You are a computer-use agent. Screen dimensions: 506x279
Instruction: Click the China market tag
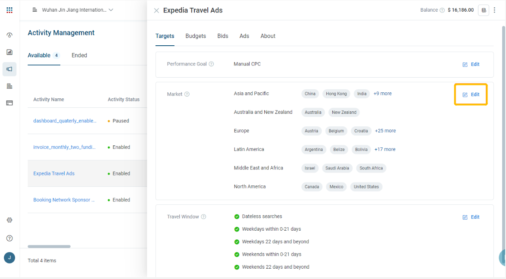(310, 94)
